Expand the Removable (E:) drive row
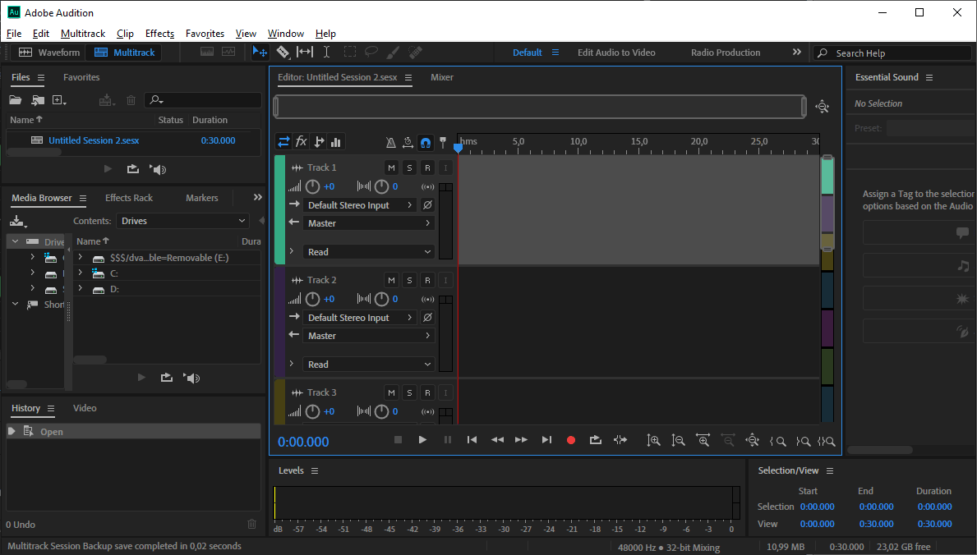Image resolution: width=977 pixels, height=555 pixels. click(x=81, y=257)
